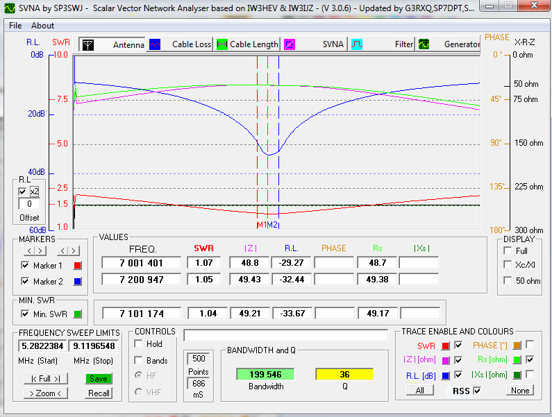
Task: Click the Zoom sweep button
Action: [46, 393]
